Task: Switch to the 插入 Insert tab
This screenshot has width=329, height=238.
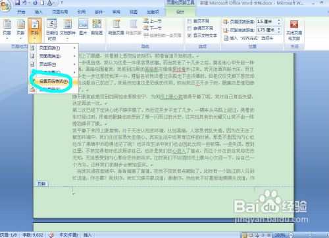Action: coord(38,12)
